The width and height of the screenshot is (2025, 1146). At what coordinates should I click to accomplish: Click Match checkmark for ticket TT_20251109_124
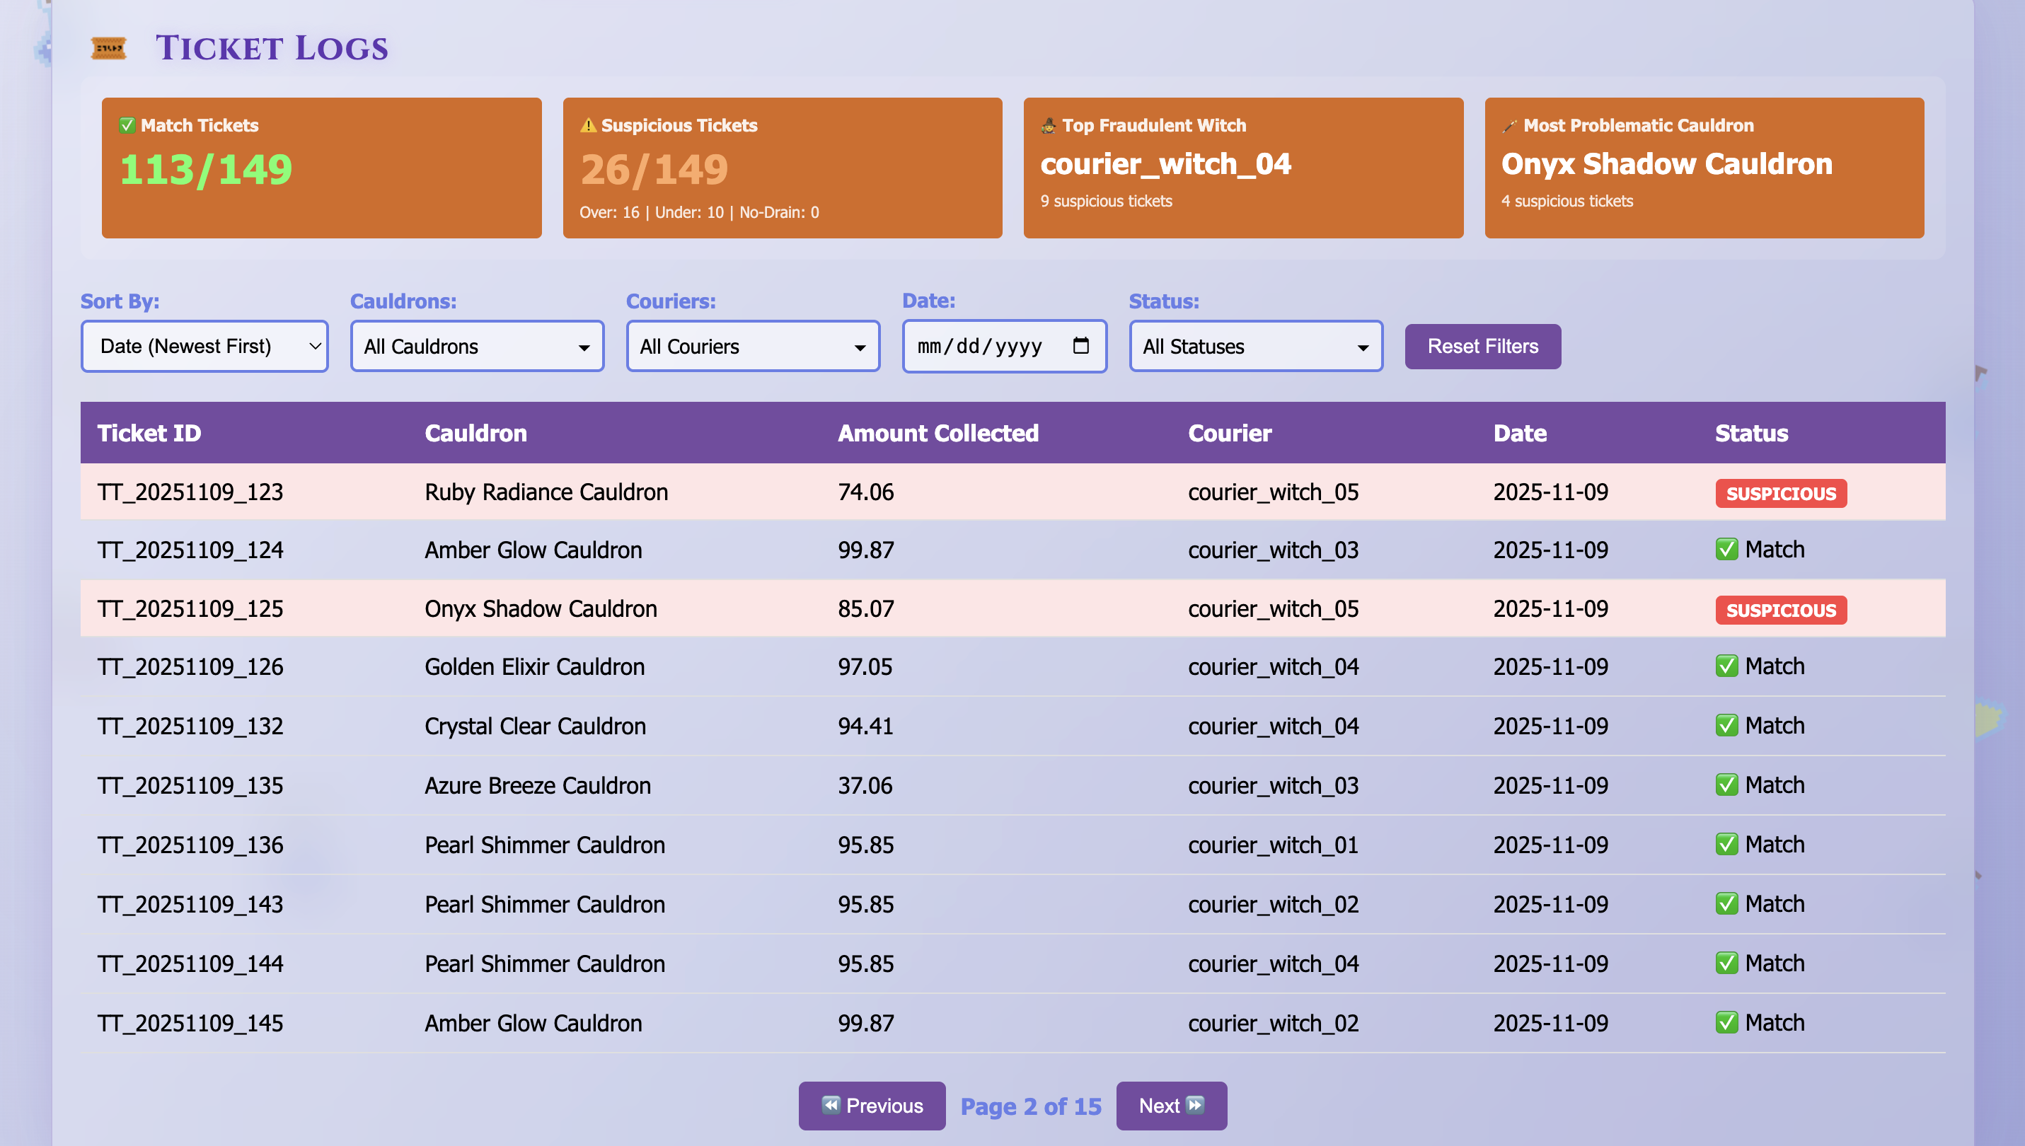[1726, 550]
